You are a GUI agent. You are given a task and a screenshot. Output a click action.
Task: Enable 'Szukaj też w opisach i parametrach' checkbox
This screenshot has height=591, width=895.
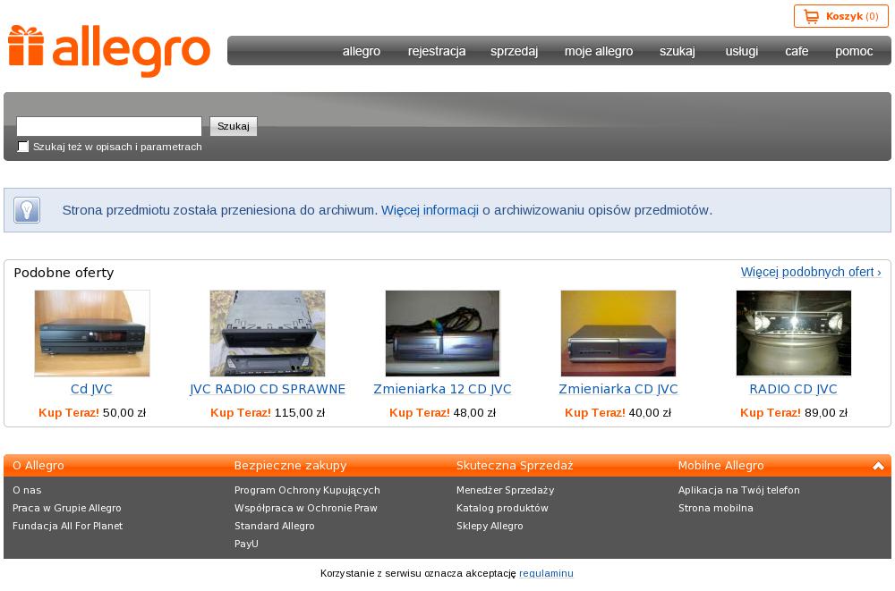(x=23, y=147)
